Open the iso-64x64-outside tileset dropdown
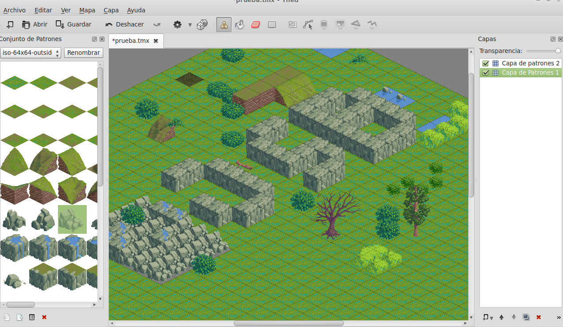The image size is (563, 327). [x=31, y=53]
